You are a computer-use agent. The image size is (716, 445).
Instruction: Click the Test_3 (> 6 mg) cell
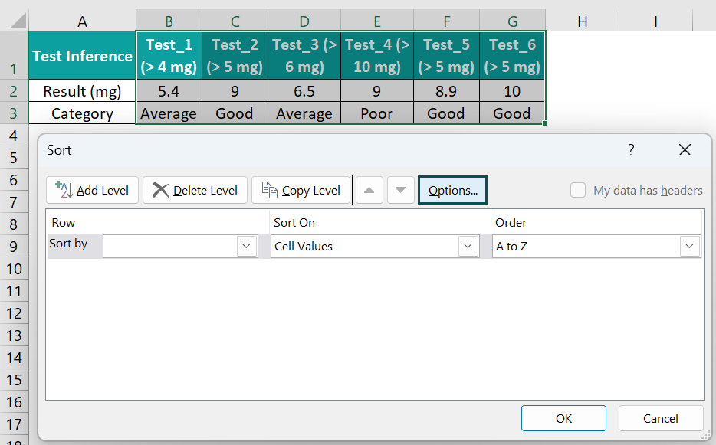pyautogui.click(x=304, y=56)
